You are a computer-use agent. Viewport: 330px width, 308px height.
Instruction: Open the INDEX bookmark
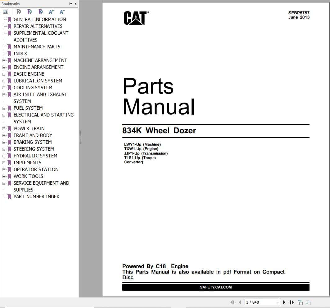point(20,53)
